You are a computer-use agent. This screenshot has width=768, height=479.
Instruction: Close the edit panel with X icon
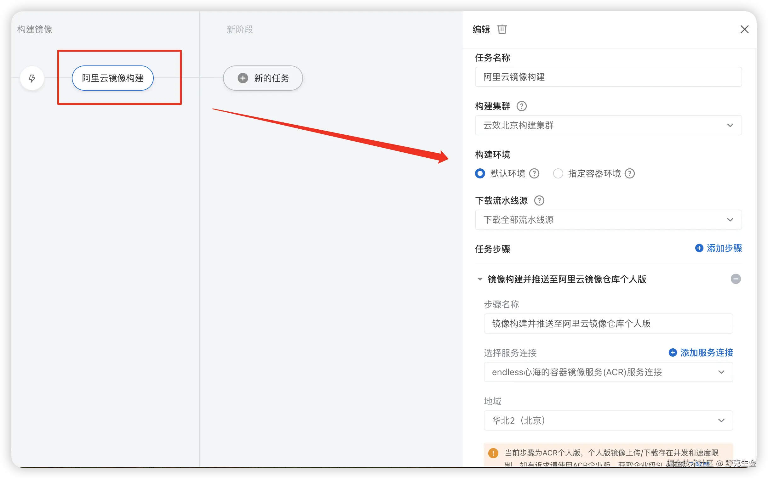tap(744, 30)
